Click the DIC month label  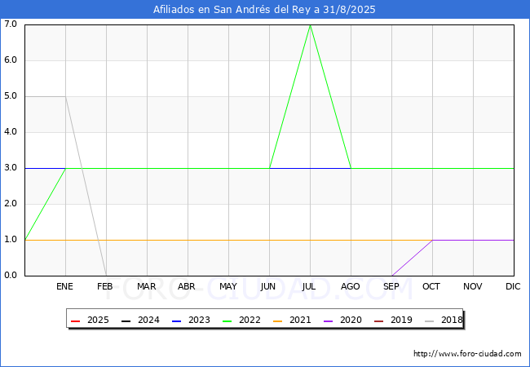513,286
